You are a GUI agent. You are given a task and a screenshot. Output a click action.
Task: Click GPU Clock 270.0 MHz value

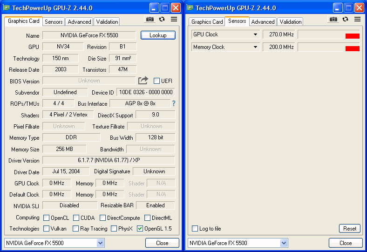coord(279,34)
